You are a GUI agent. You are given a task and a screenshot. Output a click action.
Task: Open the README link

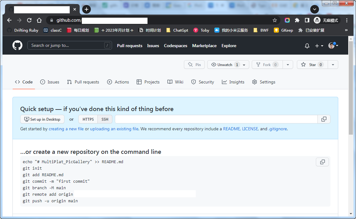pyautogui.click(x=231, y=129)
